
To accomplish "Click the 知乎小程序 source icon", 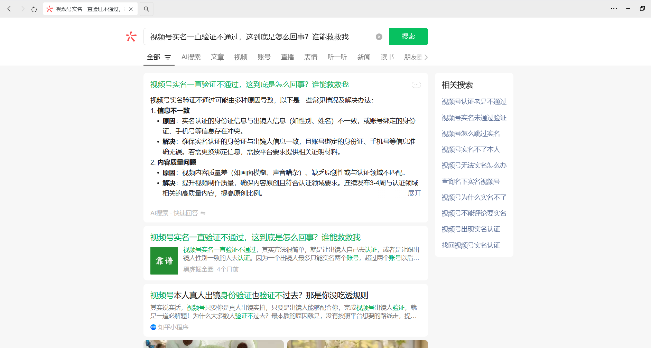I will click(x=154, y=327).
